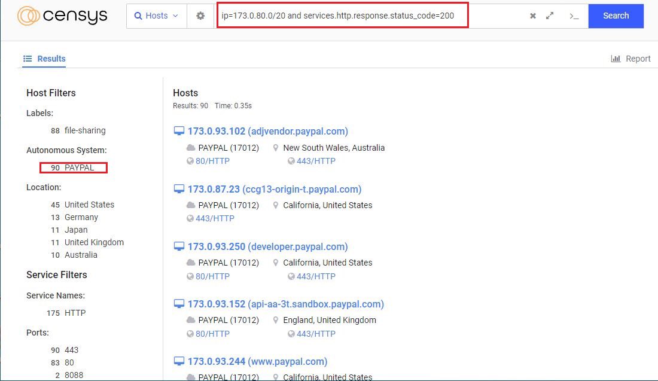The width and height of the screenshot is (658, 381).
Task: Click 'California, United States' under ccg13-origin-t.paypal.com
Action: click(x=328, y=205)
